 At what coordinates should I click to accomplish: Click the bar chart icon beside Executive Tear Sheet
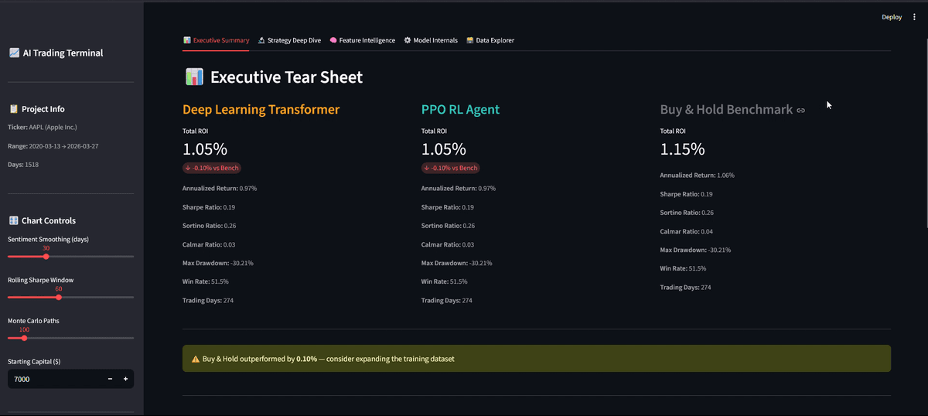click(194, 77)
